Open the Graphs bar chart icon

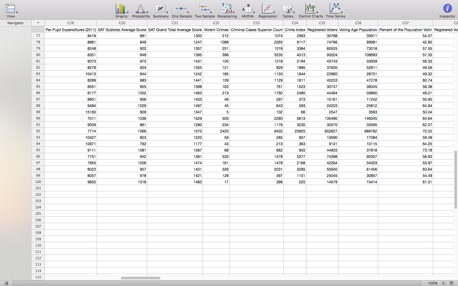(x=120, y=9)
